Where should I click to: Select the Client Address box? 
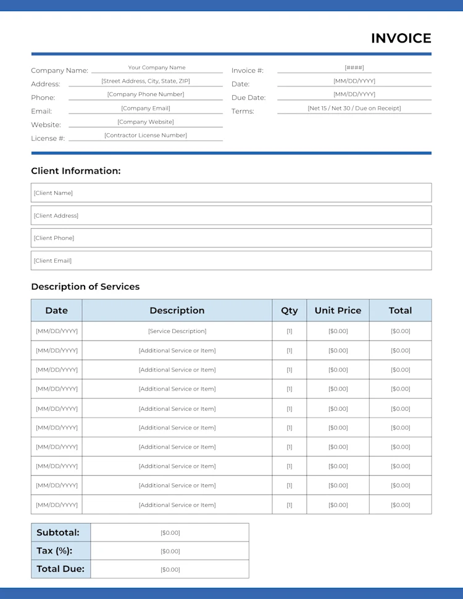(x=231, y=215)
